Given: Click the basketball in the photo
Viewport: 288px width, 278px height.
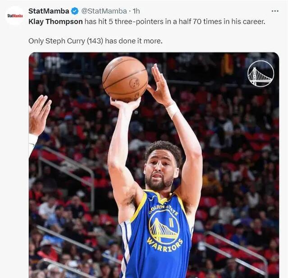Looking at the screenshot, I should click(x=125, y=78).
